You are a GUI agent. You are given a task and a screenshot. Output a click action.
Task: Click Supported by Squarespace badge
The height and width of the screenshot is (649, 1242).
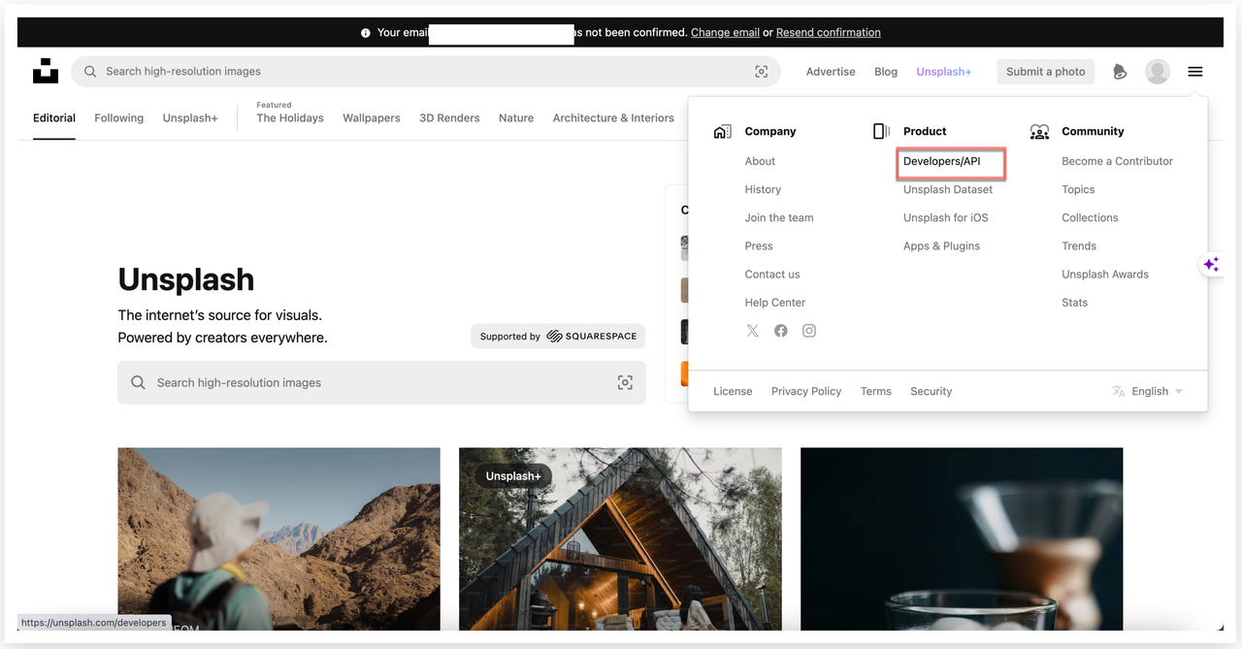point(559,337)
